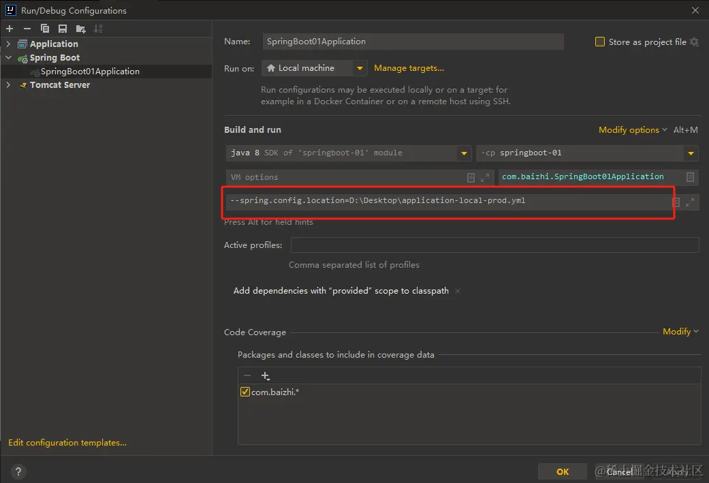
Task: Close the Run/Debug Configurations dialog
Action: tap(695, 10)
